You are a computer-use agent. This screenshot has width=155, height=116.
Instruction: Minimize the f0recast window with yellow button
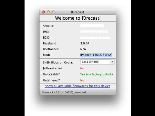click(48, 12)
